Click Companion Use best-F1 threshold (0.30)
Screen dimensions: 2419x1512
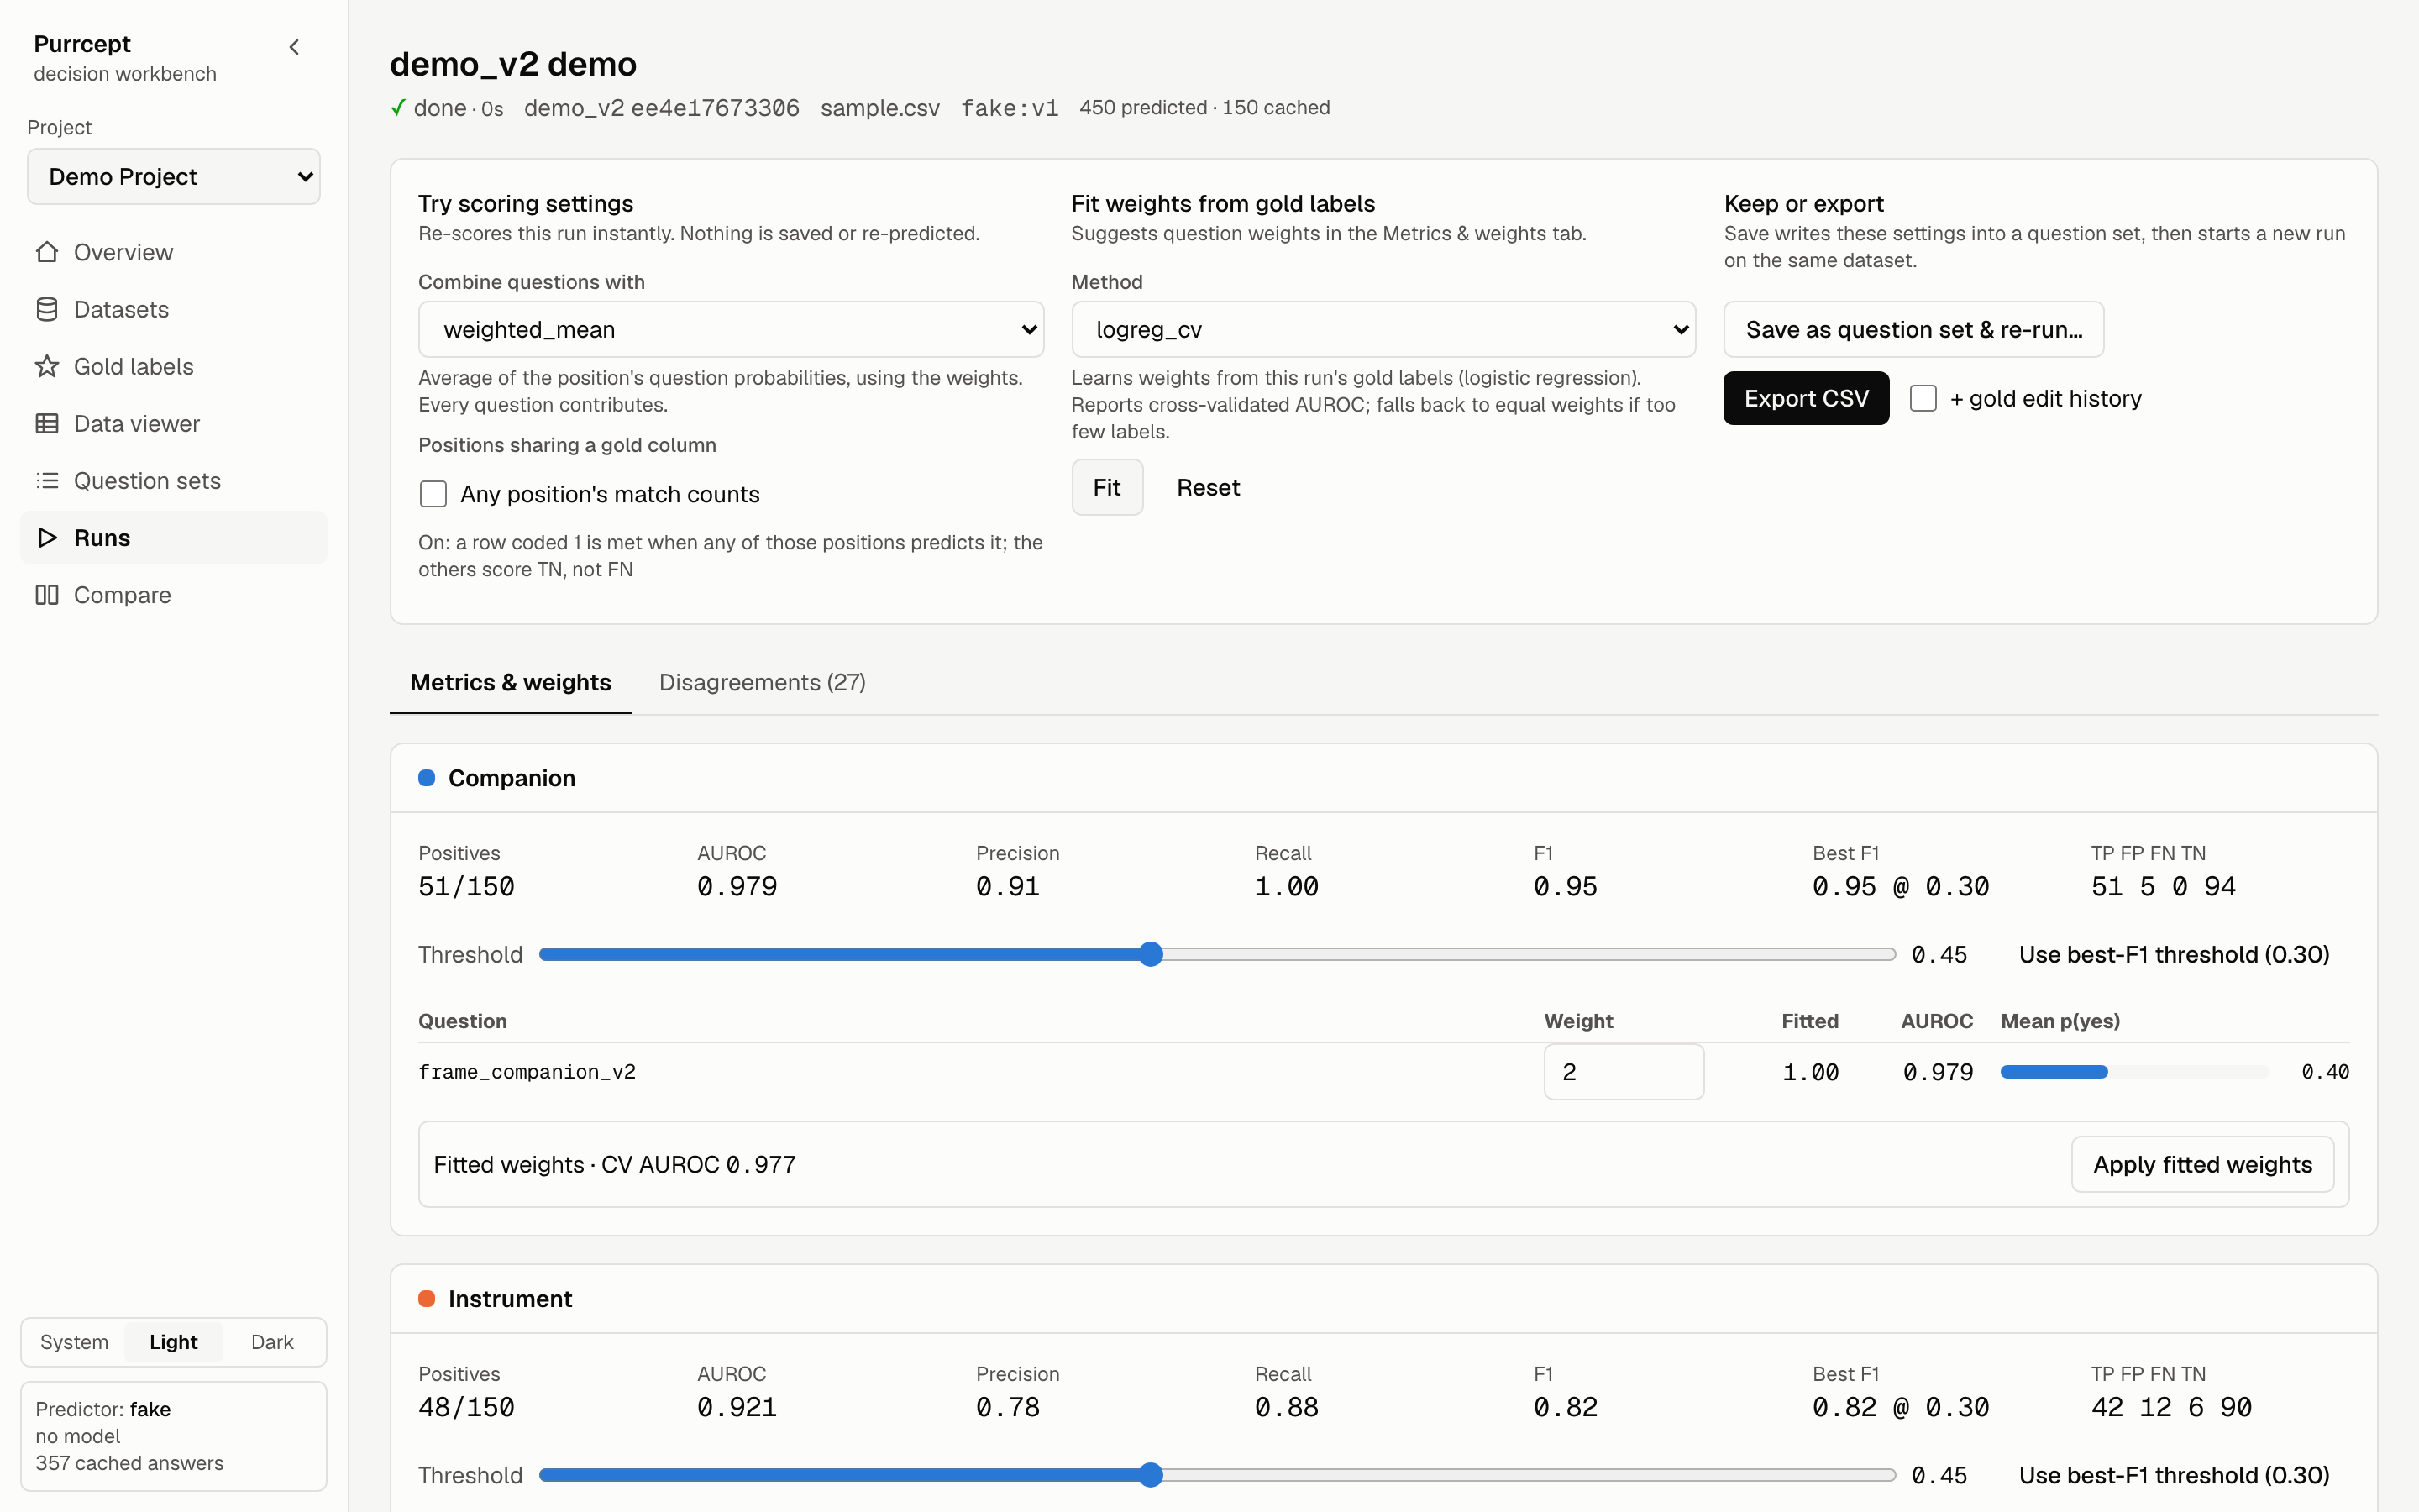tap(2174, 954)
